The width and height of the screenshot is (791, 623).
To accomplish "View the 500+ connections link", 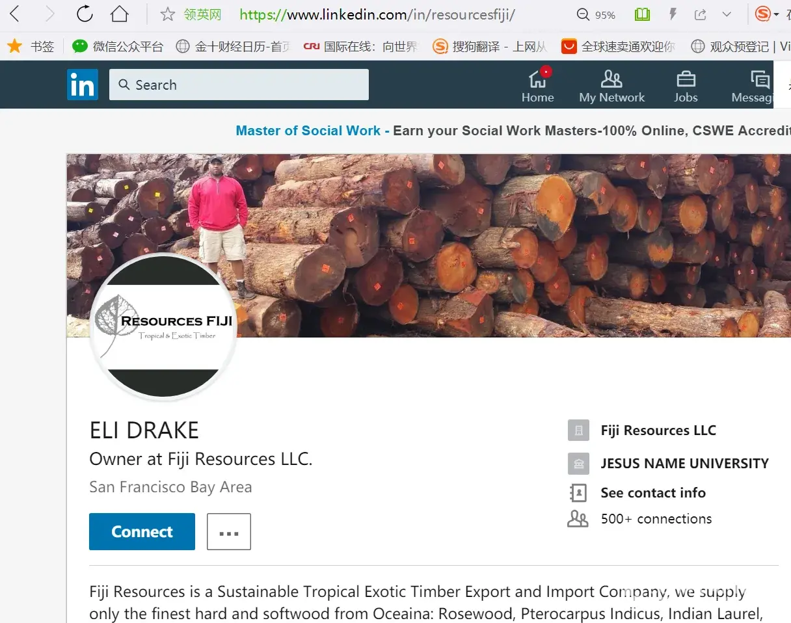I will pyautogui.click(x=656, y=519).
